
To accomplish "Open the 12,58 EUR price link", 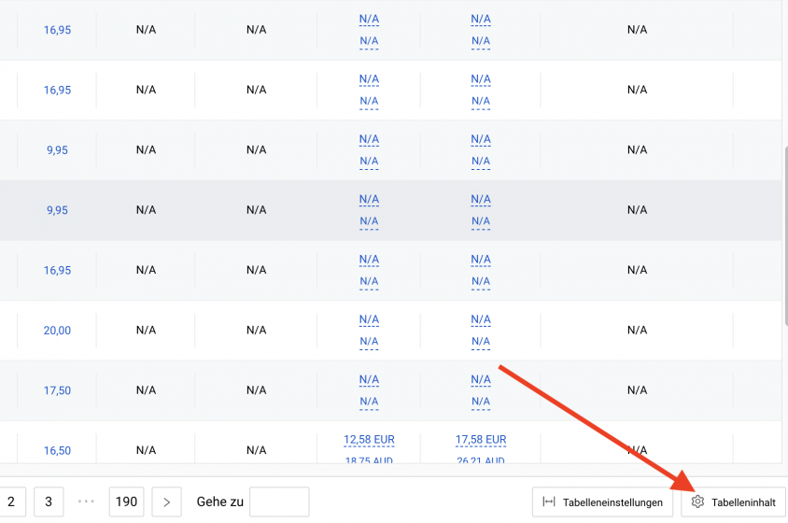I will click(x=369, y=440).
